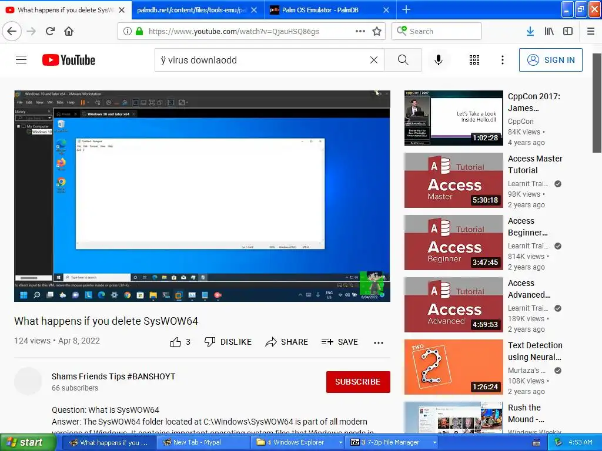Open the downloads arrow icon
The image size is (602, 451).
pyautogui.click(x=530, y=31)
